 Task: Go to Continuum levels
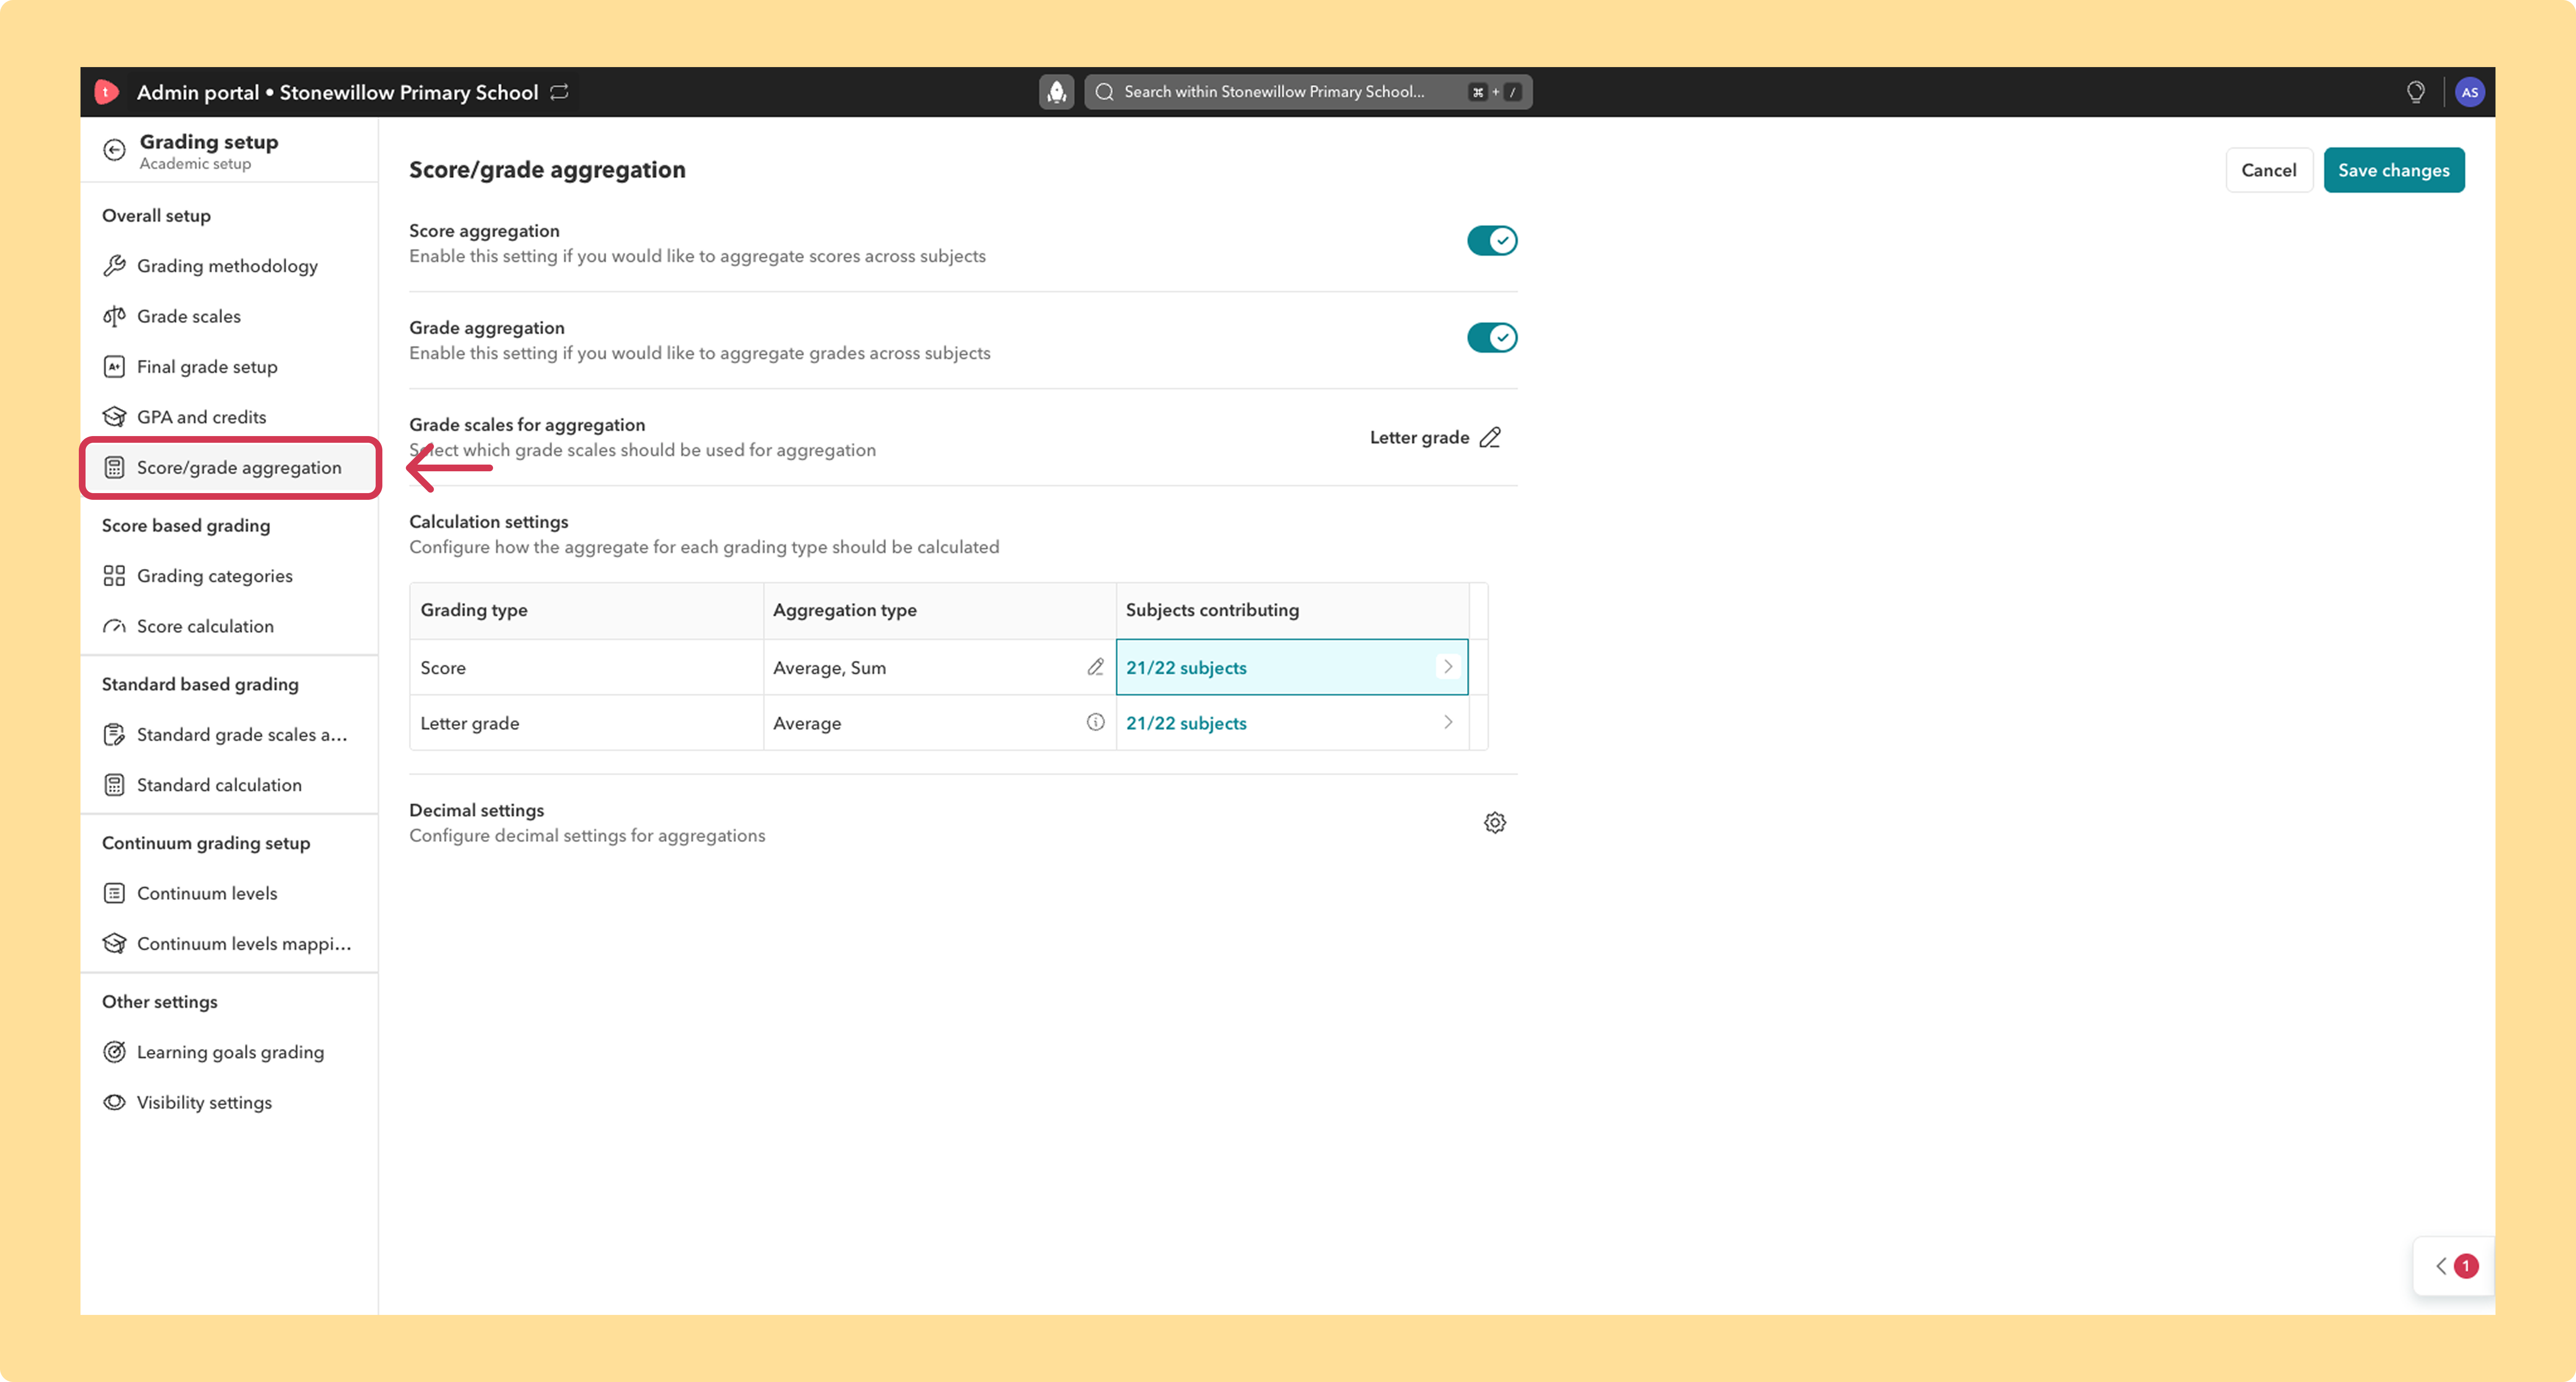pyautogui.click(x=229, y=893)
